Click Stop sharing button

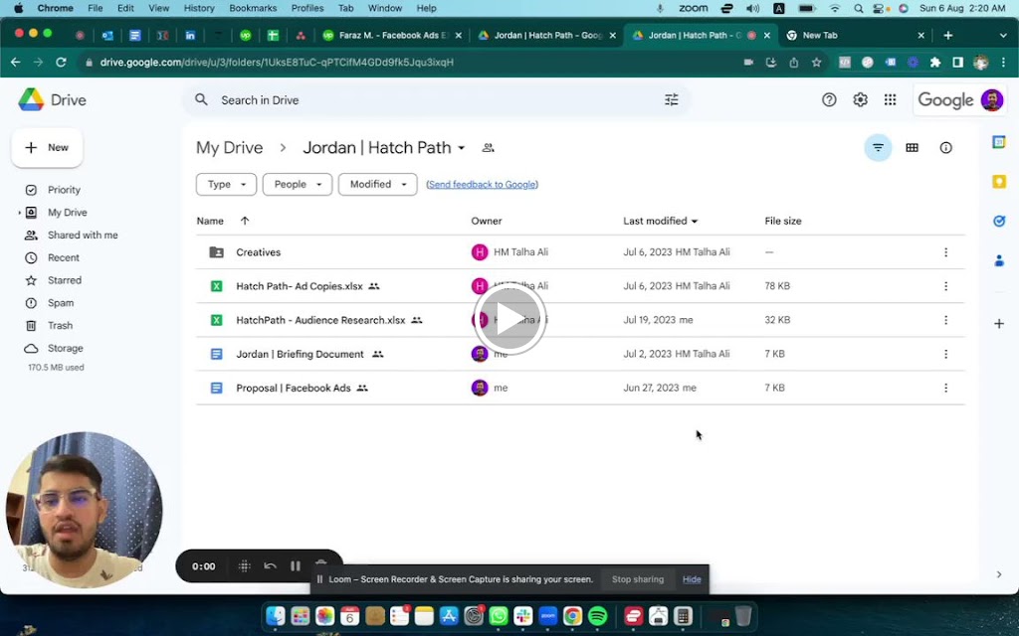tap(638, 579)
